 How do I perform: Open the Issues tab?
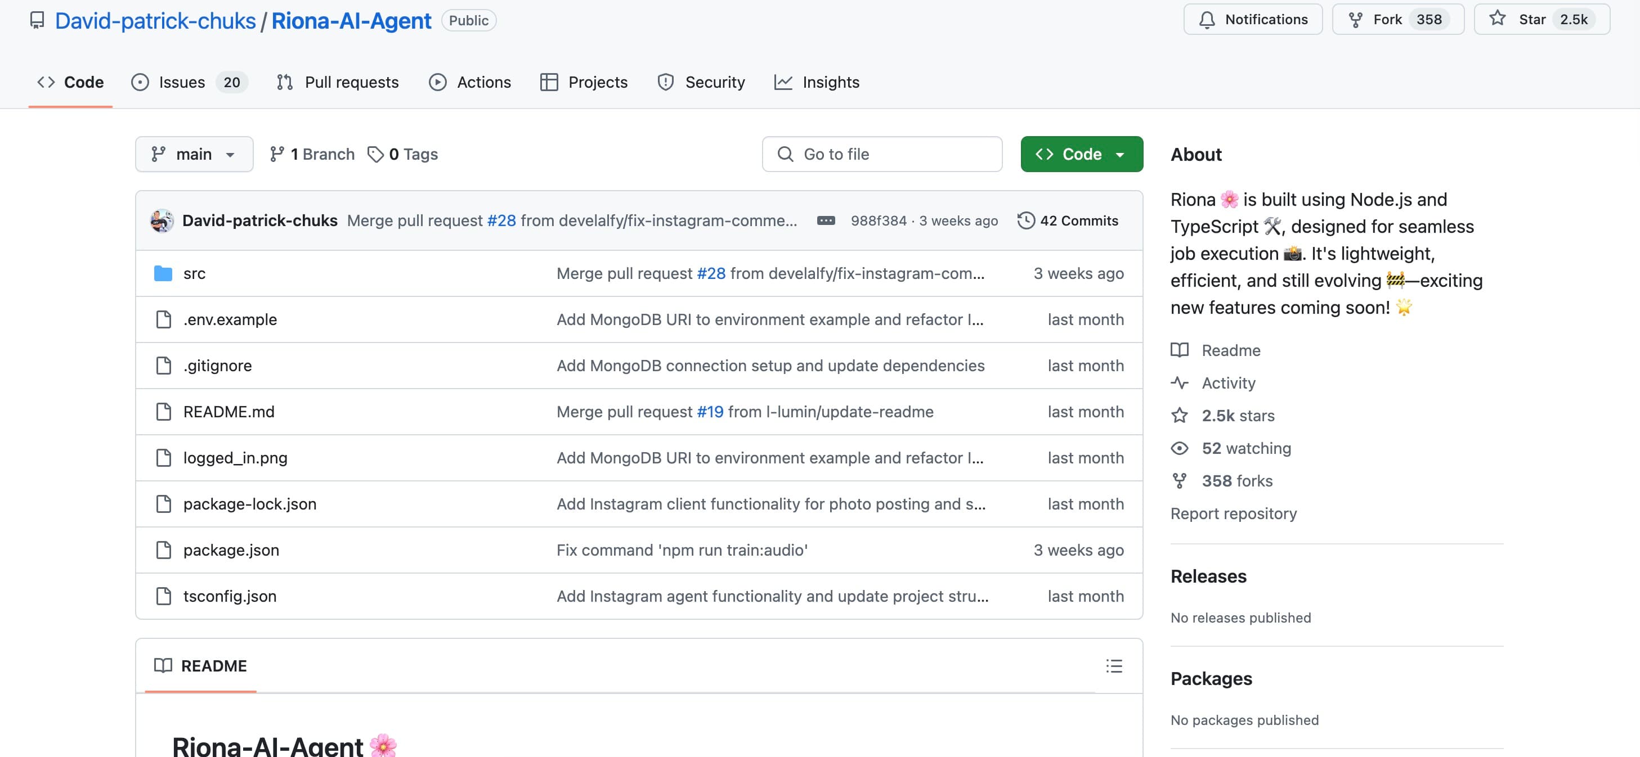click(189, 82)
